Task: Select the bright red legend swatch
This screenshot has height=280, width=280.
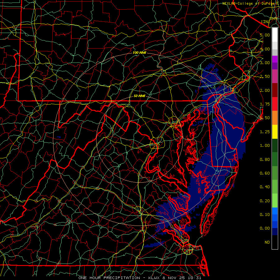Action: [275, 104]
